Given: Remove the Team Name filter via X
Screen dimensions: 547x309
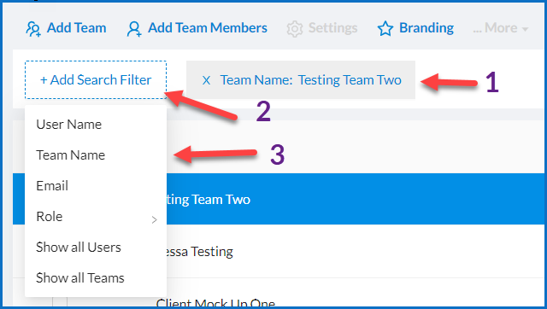Looking at the screenshot, I should click(x=206, y=80).
